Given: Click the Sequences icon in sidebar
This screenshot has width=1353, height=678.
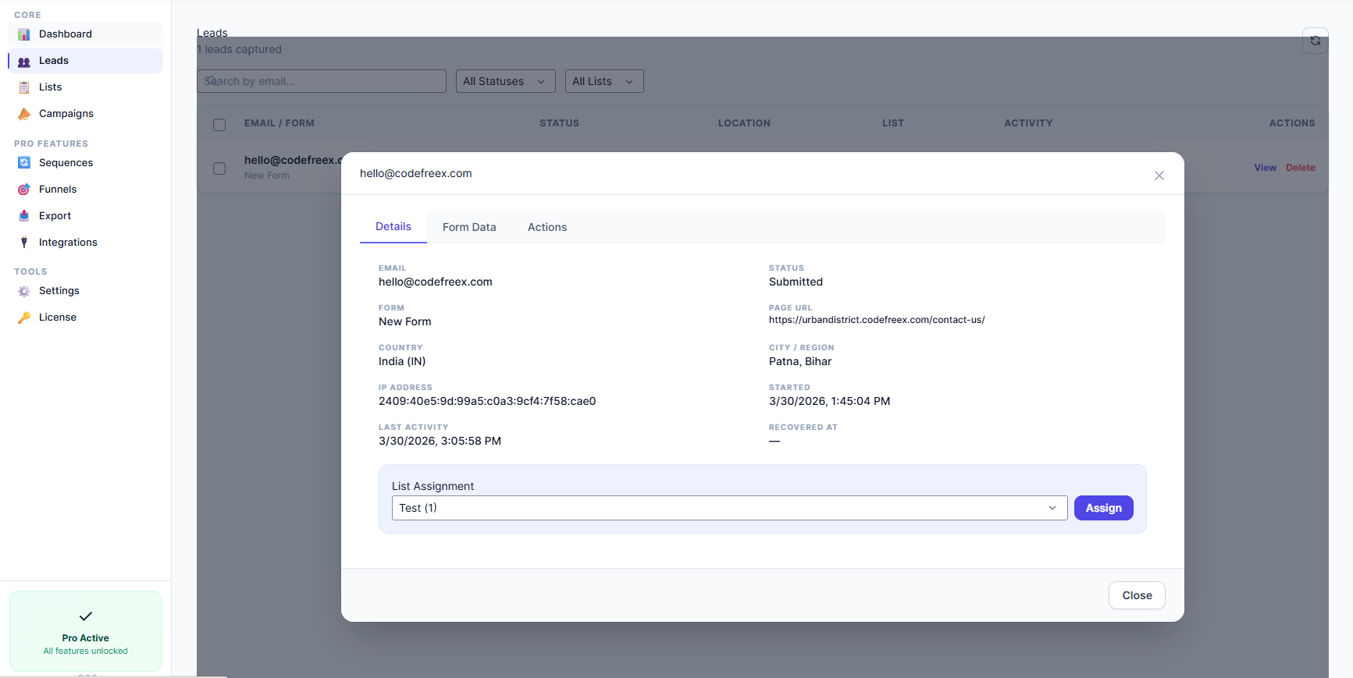Looking at the screenshot, I should click(x=24, y=163).
